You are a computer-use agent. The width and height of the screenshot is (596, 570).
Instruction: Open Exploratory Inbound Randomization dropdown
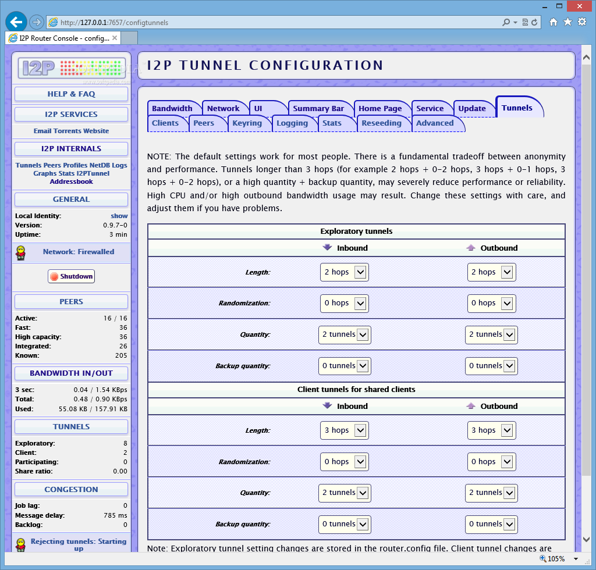tap(345, 303)
